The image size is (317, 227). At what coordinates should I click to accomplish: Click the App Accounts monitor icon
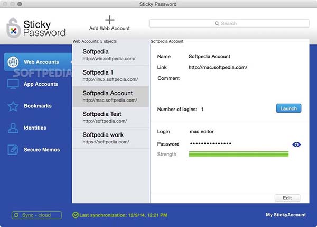(13, 84)
